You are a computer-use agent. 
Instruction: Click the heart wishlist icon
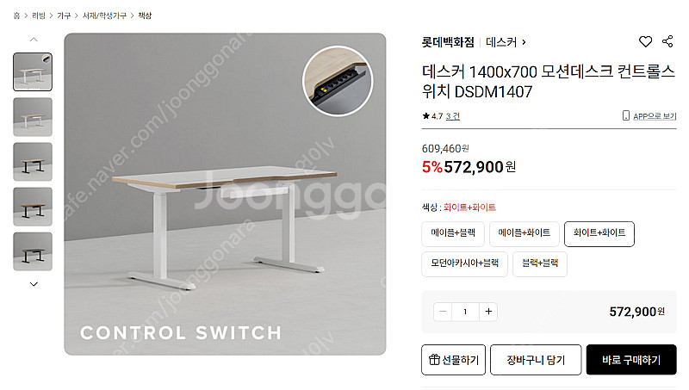645,41
